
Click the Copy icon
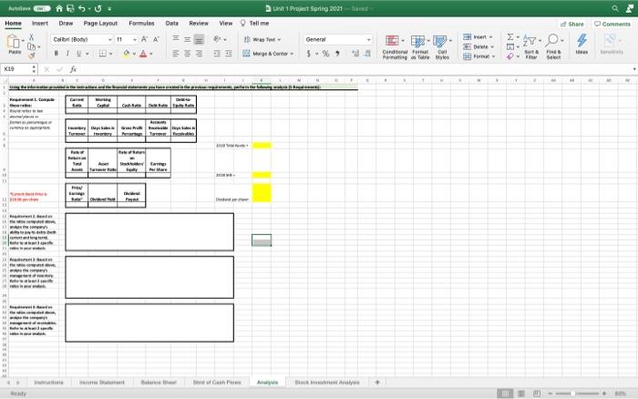click(x=31, y=46)
